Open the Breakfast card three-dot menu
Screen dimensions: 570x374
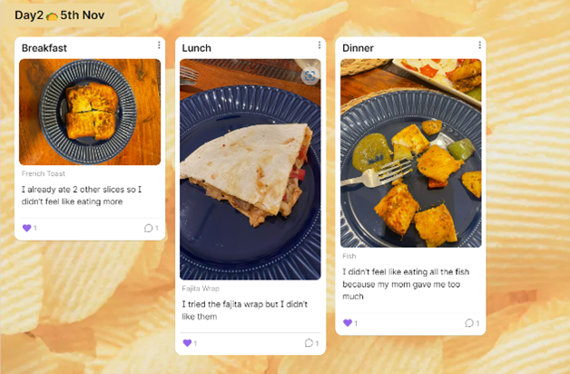click(159, 44)
